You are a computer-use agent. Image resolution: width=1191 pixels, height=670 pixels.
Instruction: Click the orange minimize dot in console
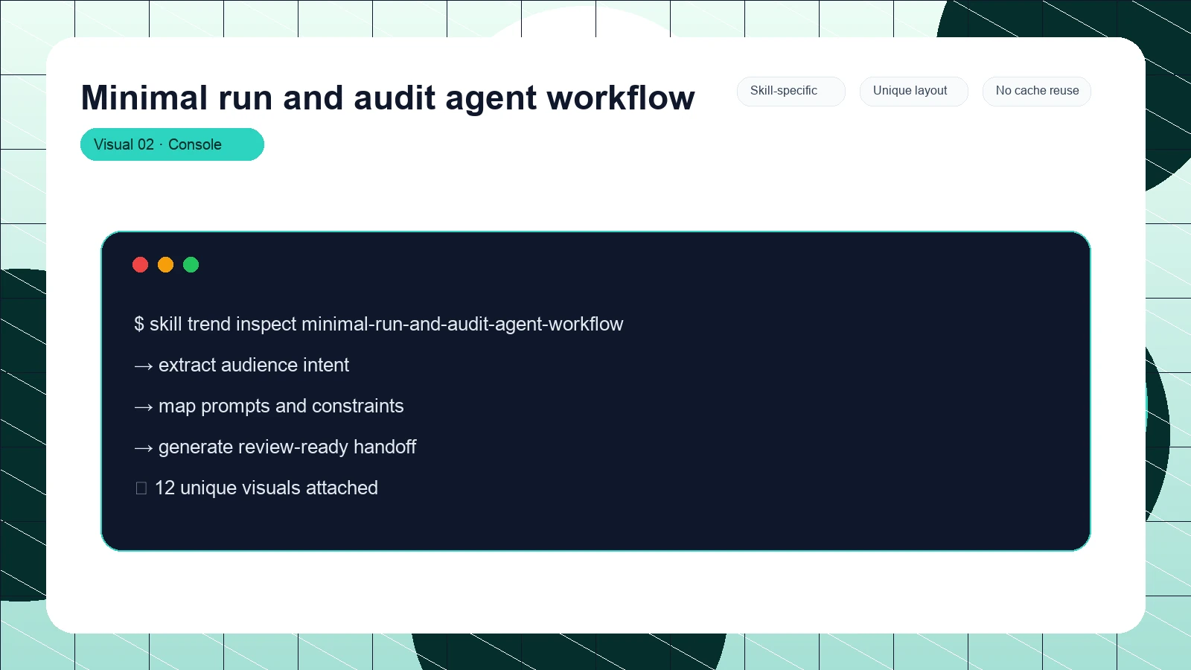click(165, 264)
